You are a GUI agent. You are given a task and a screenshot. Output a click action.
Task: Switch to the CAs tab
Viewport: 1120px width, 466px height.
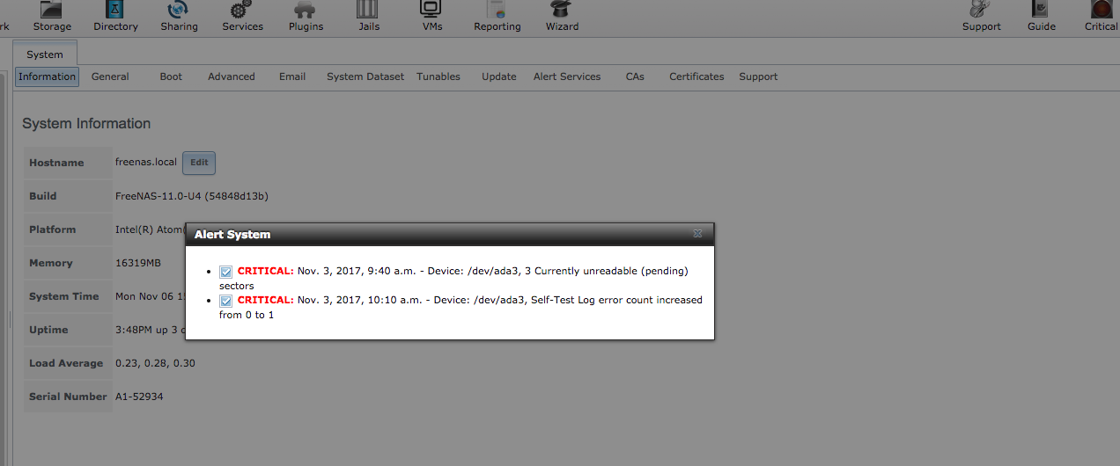pyautogui.click(x=635, y=76)
